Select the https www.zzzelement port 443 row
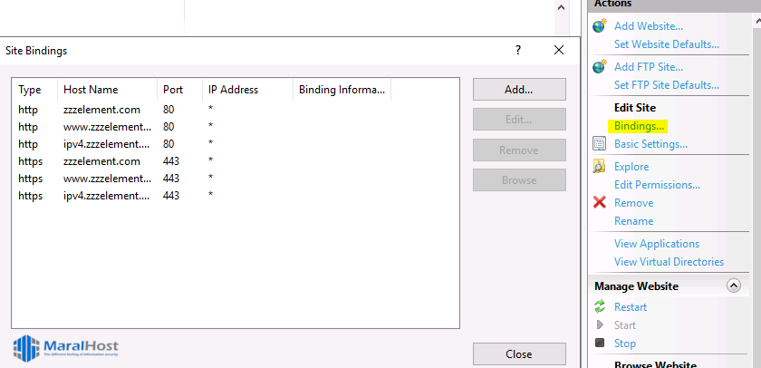Viewport: 761px width, 368px height. (100, 178)
